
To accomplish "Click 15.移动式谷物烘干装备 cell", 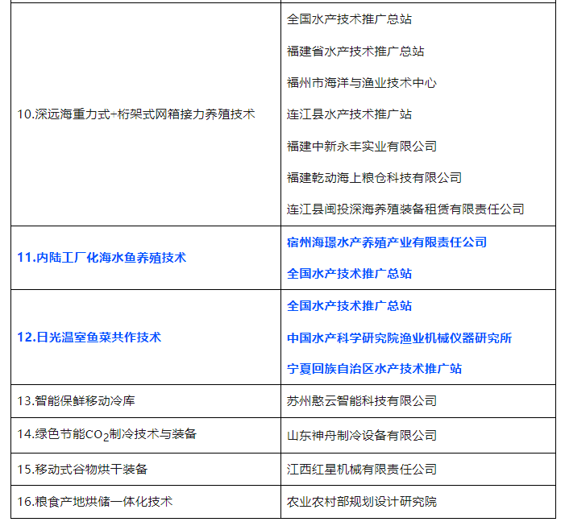I will [x=146, y=469].
